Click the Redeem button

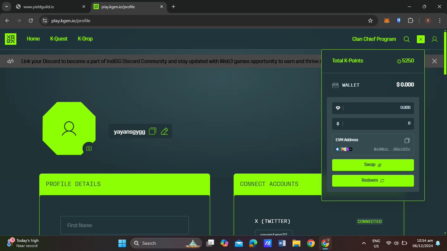(373, 181)
